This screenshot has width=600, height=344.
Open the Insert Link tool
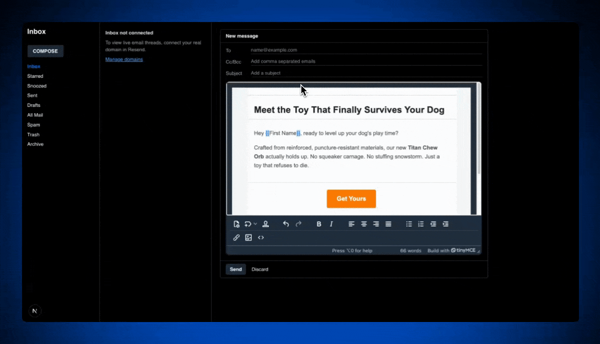(x=236, y=237)
